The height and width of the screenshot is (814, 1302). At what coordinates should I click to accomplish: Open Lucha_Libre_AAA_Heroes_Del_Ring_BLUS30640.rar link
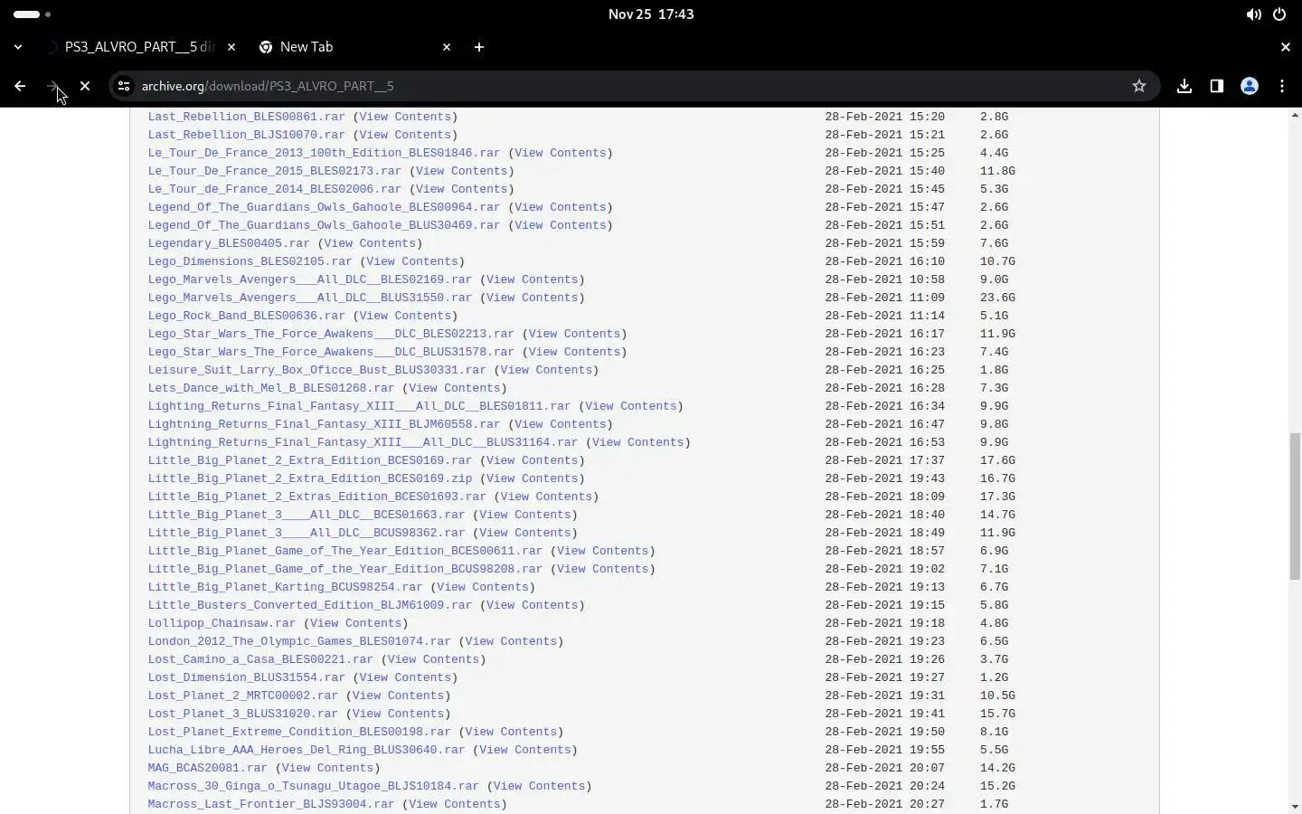[x=307, y=750]
